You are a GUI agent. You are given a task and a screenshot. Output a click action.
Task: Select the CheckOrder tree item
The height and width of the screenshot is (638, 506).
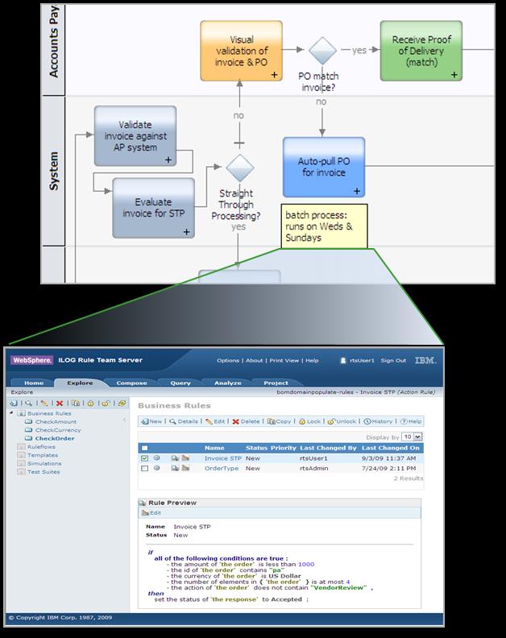pyautogui.click(x=55, y=438)
